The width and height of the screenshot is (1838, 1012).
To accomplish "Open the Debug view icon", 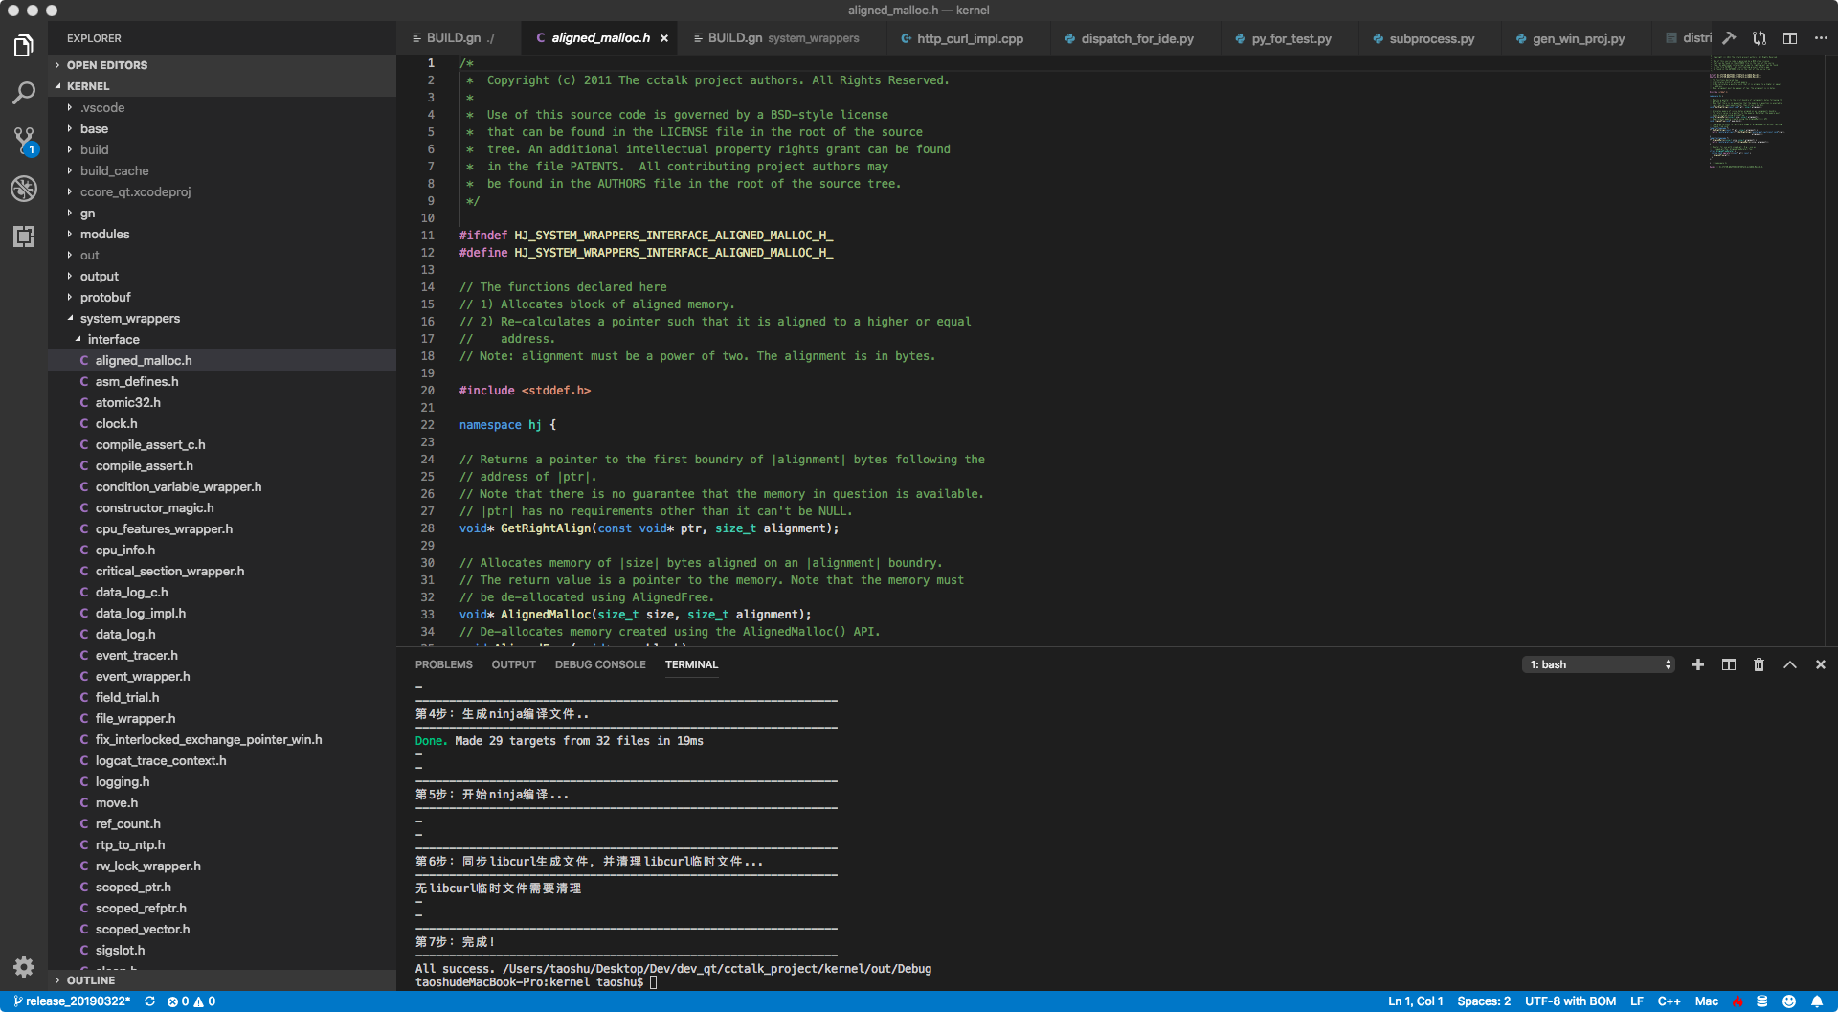I will coord(24,189).
